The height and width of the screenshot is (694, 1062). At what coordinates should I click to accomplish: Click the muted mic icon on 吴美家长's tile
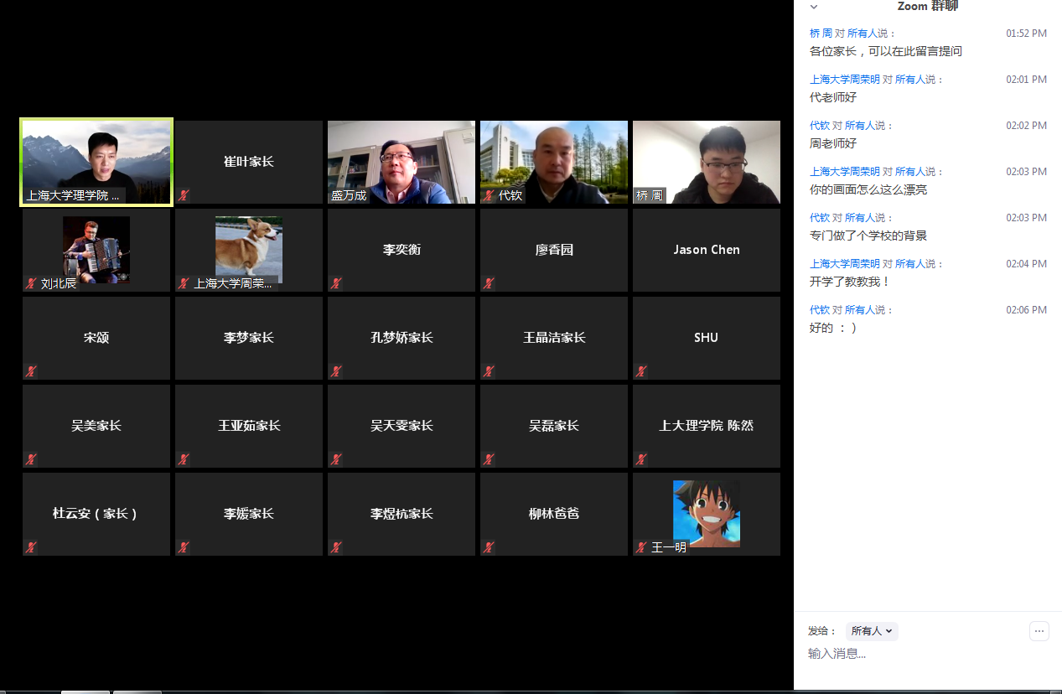(x=31, y=459)
